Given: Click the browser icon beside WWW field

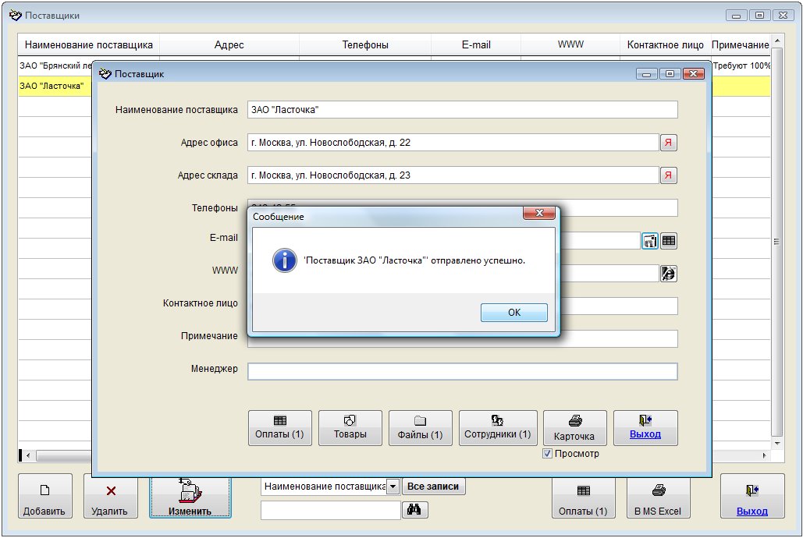Looking at the screenshot, I should tap(668, 274).
